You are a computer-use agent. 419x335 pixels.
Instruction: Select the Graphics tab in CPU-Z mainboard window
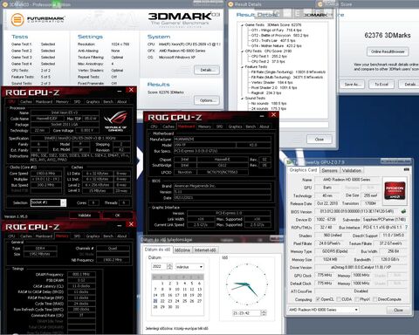pyautogui.click(x=235, y=126)
